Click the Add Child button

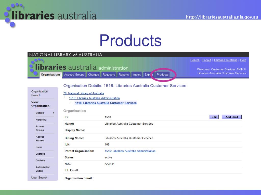coord(232,117)
